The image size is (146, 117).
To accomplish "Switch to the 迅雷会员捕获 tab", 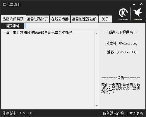I will point(13,19).
